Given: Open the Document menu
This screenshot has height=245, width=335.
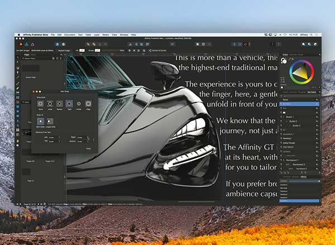Looking at the screenshot, I should [70, 35].
